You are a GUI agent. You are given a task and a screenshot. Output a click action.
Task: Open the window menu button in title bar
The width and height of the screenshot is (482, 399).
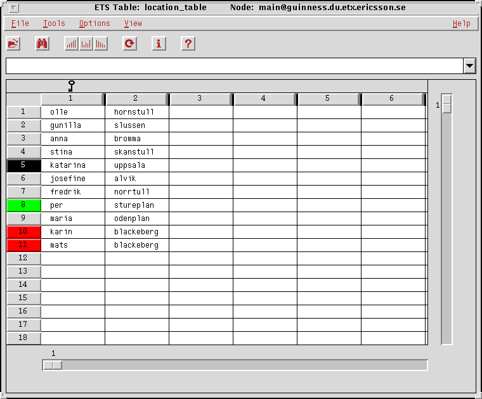coord(14,8)
